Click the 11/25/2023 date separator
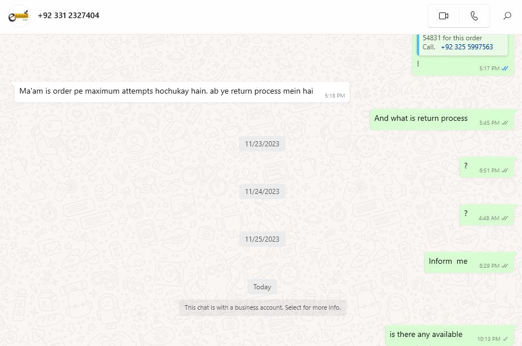Image resolution: width=522 pixels, height=346 pixels. tap(262, 239)
